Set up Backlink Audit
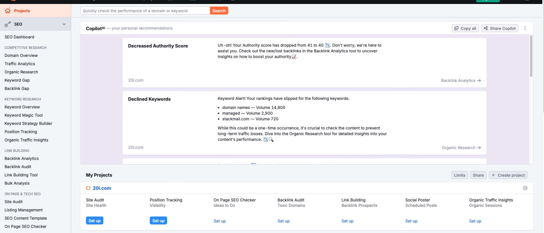Image resolution: width=544 pixels, height=233 pixels. pyautogui.click(x=284, y=221)
